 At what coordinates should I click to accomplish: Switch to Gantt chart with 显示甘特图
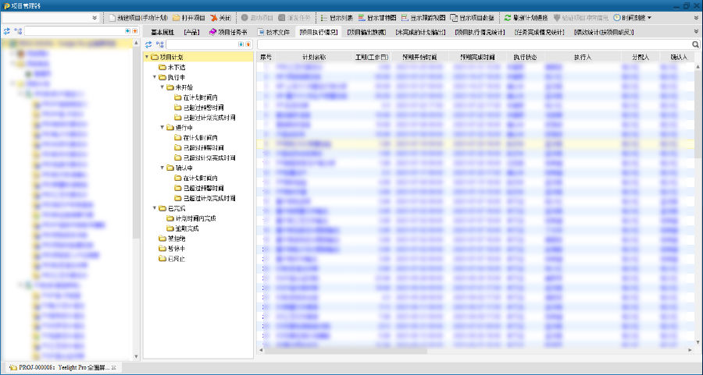coord(377,18)
